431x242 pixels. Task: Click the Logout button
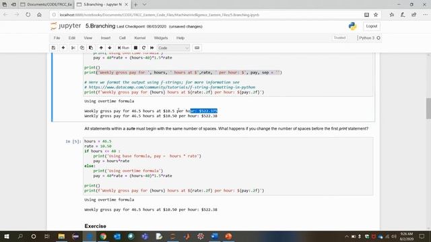[x=372, y=26]
